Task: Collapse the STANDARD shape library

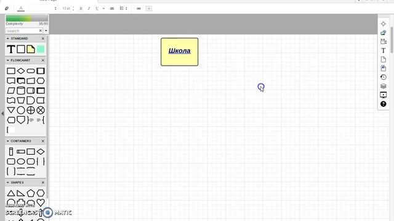Action: click(8, 39)
